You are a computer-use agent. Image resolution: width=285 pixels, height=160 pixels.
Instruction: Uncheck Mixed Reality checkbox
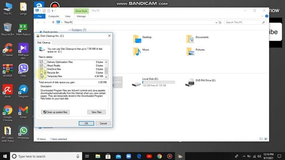pos(41,65)
